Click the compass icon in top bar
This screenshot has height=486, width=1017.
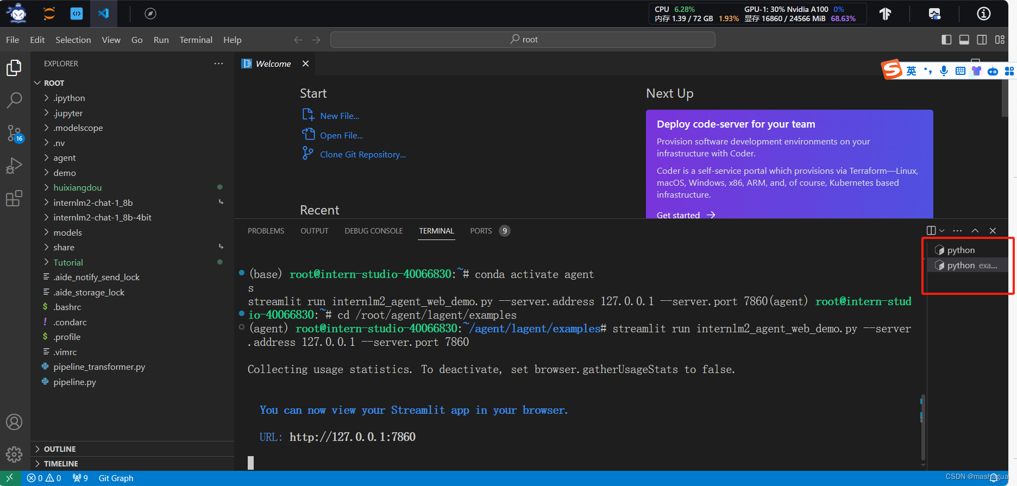(150, 14)
